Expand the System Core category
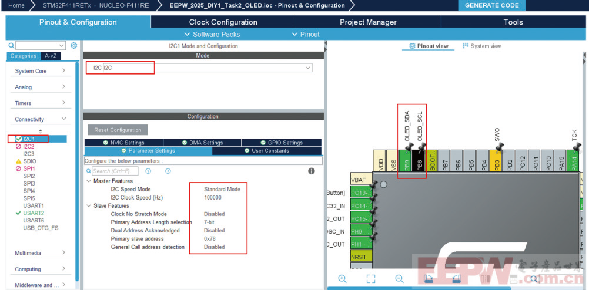The height and width of the screenshot is (290, 589). (x=41, y=71)
